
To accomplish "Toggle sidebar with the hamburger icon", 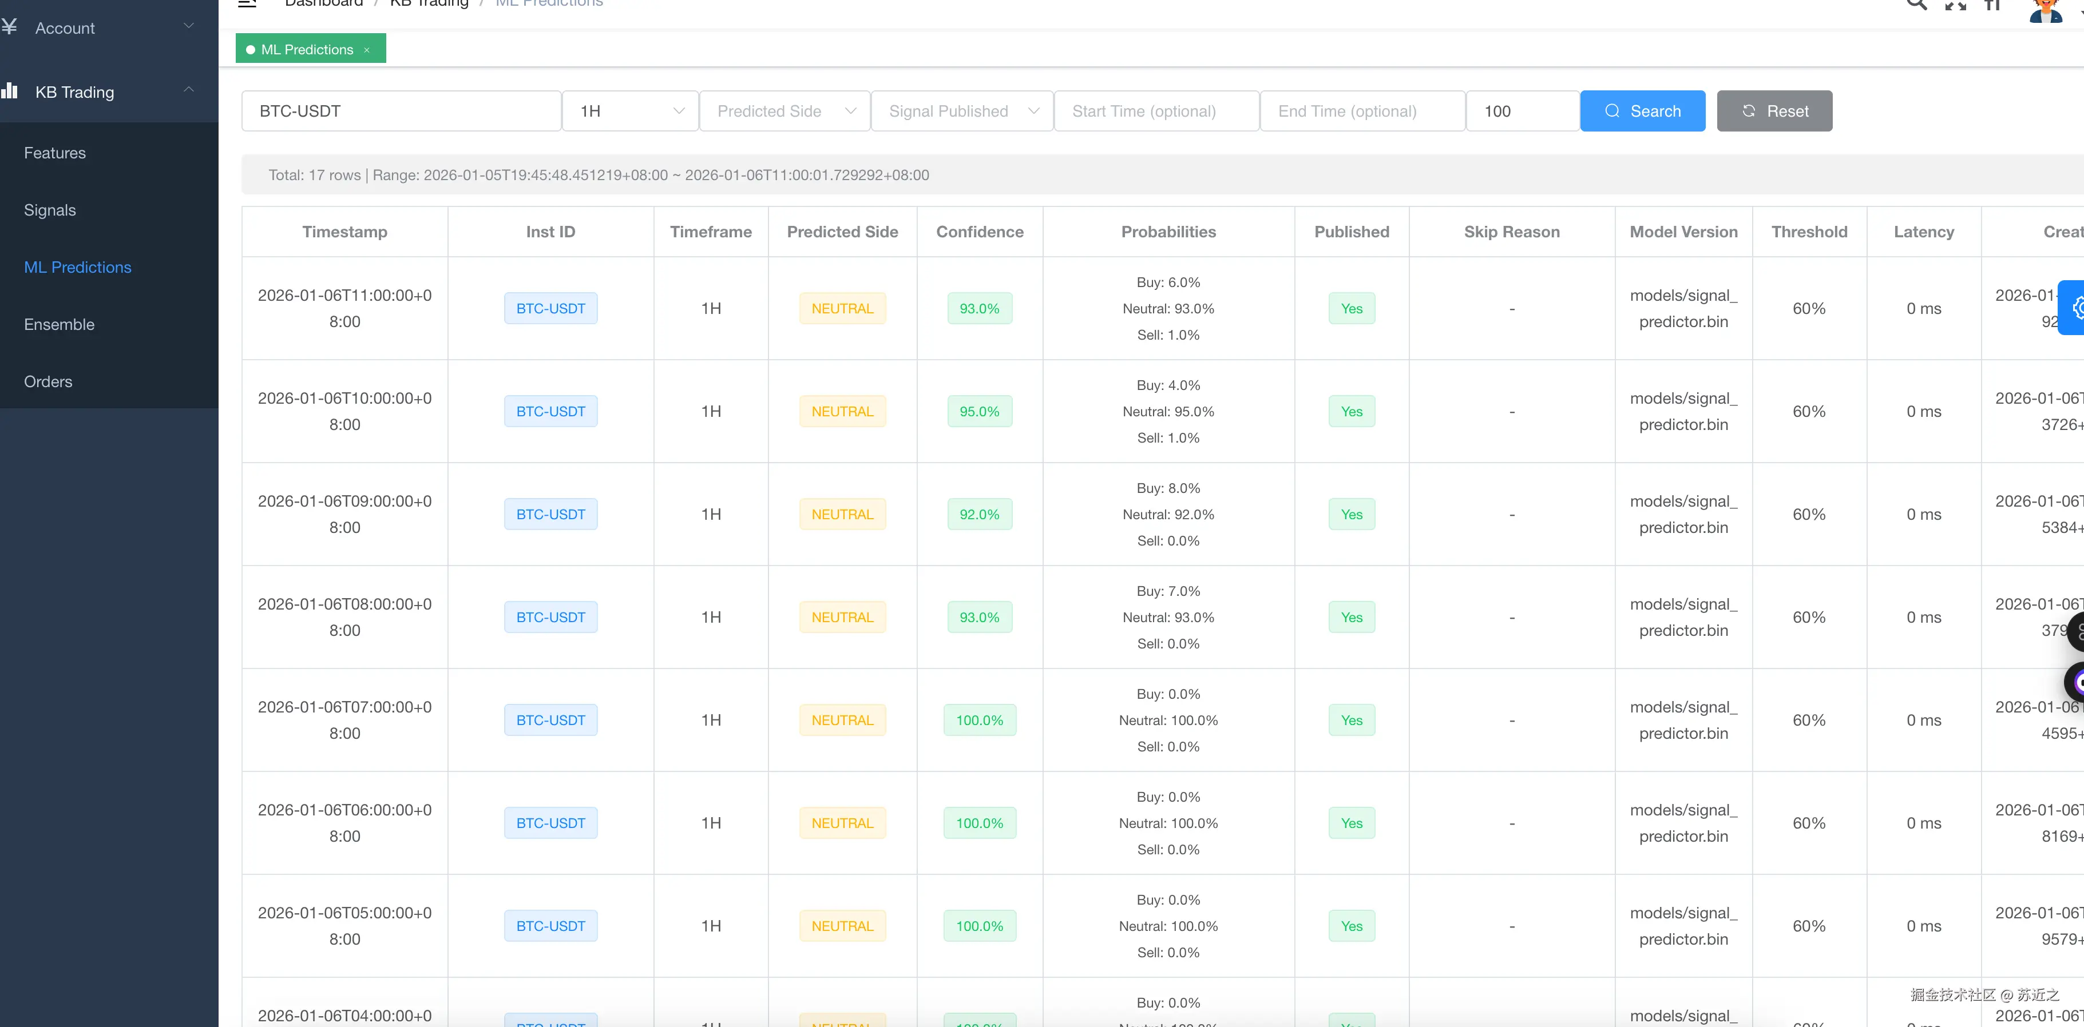I will [248, 3].
